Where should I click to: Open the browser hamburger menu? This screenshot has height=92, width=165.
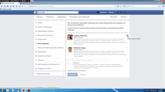(x=163, y=6)
